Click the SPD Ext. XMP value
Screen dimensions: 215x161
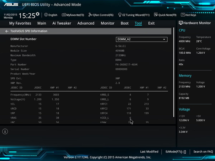118,78
